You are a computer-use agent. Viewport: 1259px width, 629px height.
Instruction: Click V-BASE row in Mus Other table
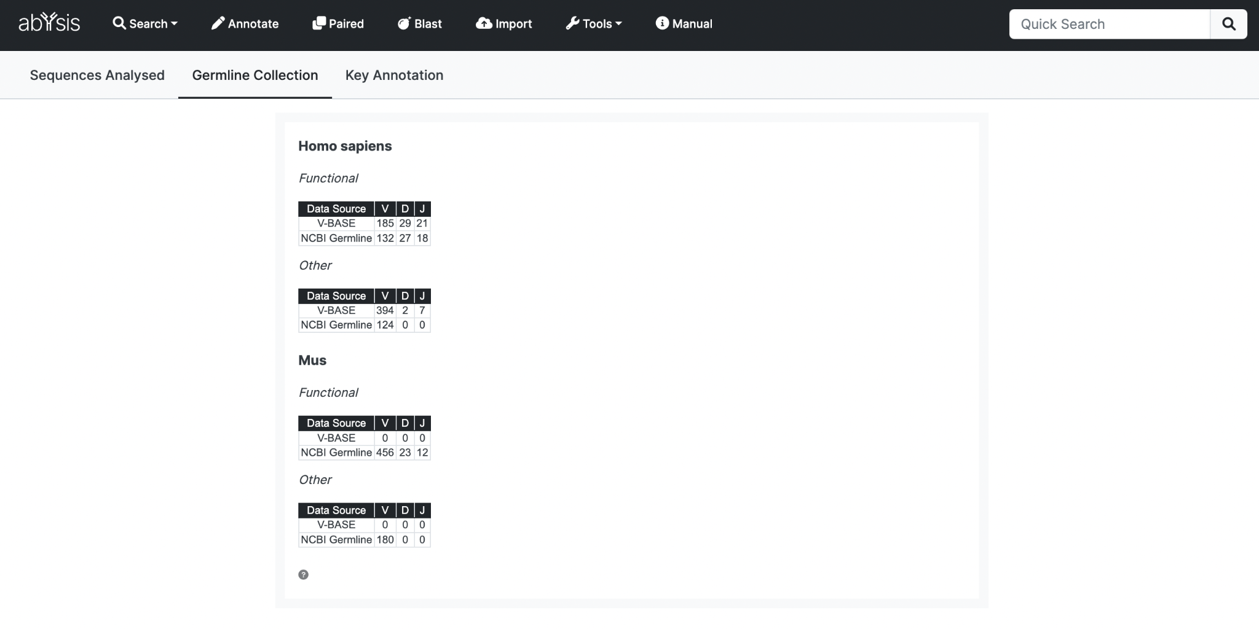tap(365, 525)
